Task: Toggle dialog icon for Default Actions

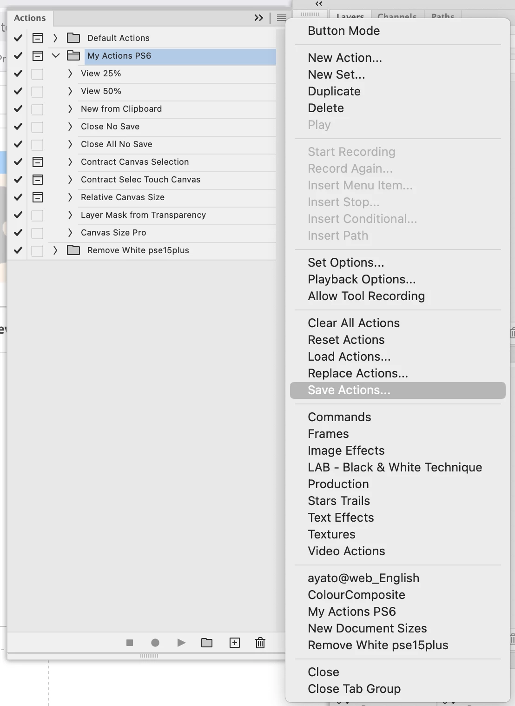Action: click(x=38, y=38)
